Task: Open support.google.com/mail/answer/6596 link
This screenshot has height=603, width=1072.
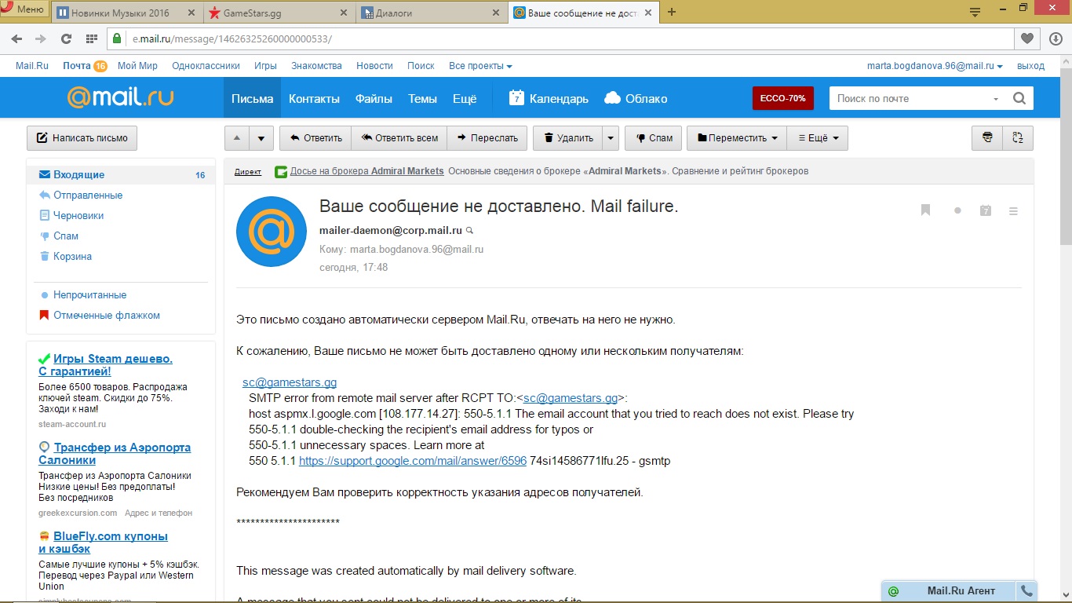Action: click(413, 461)
